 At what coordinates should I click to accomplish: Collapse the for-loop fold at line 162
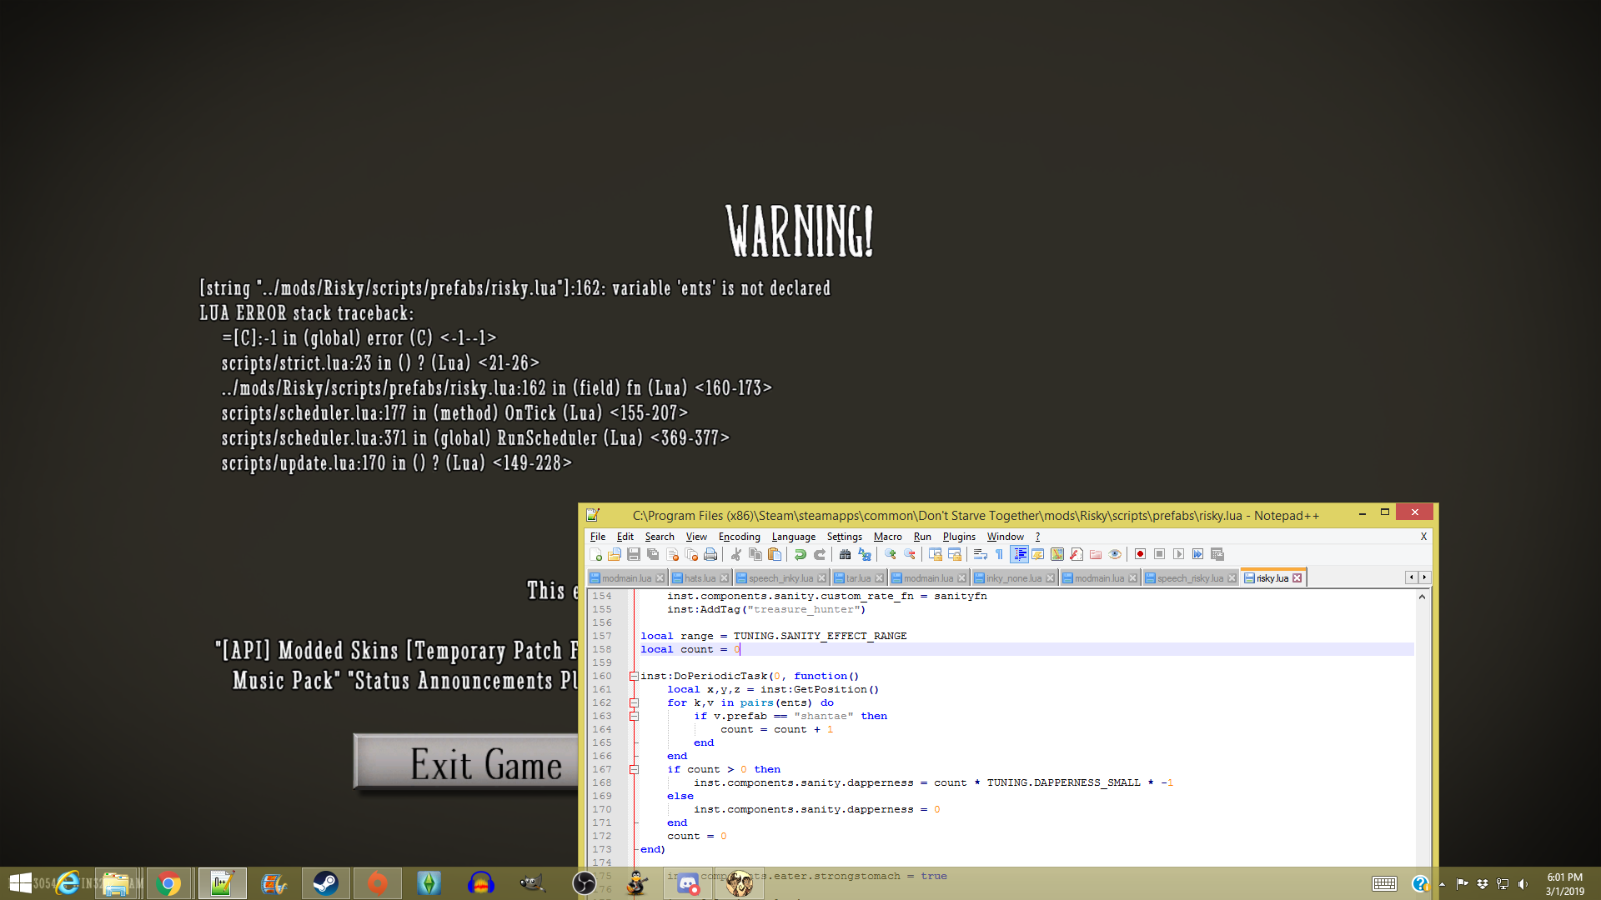(x=634, y=702)
